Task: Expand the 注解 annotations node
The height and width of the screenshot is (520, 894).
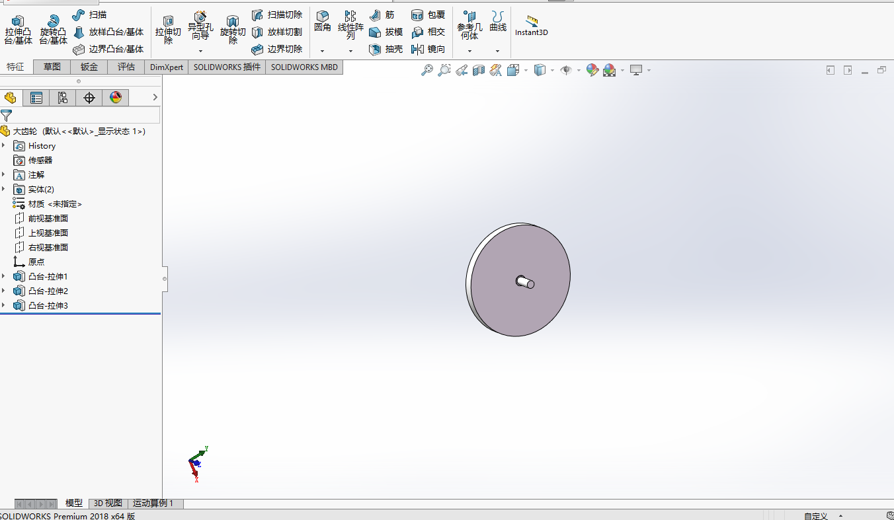Action: tap(4, 175)
